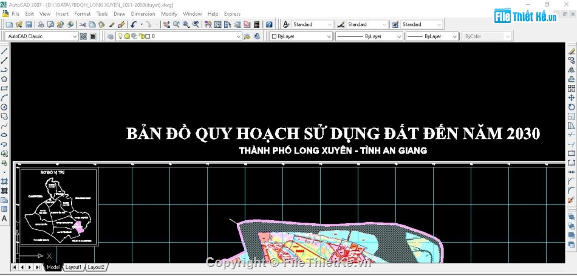Click the Fillet tool
The height and width of the screenshot is (276, 577).
coord(572,190)
